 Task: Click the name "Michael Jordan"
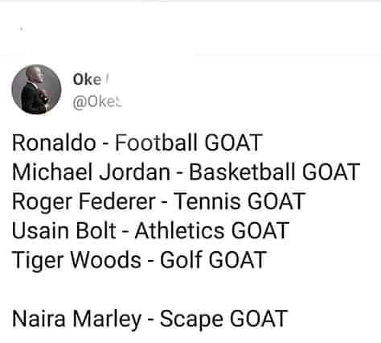click(x=91, y=171)
